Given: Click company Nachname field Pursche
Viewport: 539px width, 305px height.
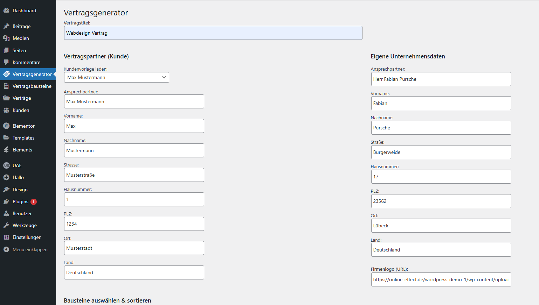Looking at the screenshot, I should (441, 128).
